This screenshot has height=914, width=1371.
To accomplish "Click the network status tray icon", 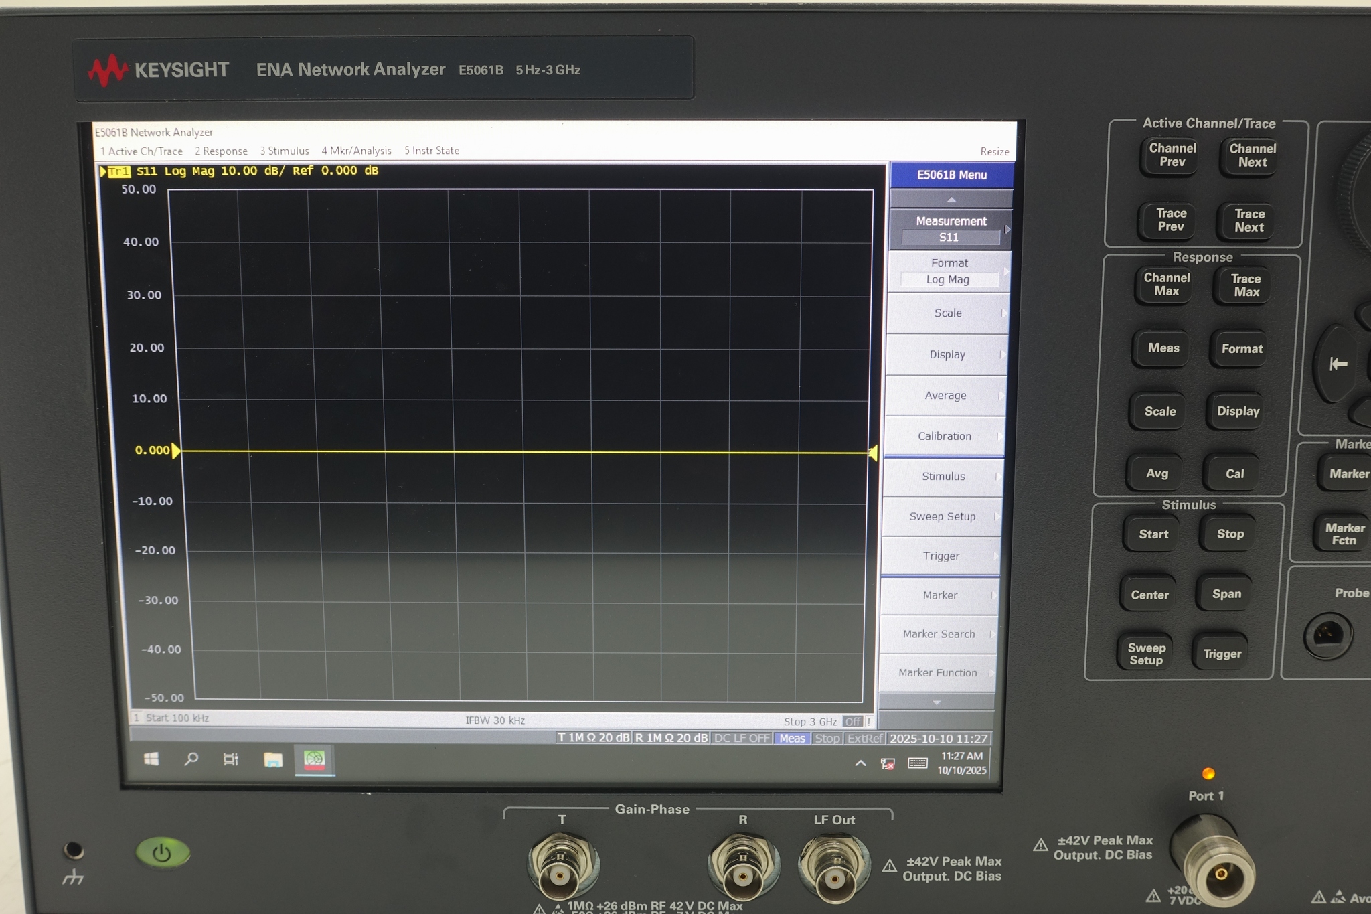I will [x=889, y=763].
